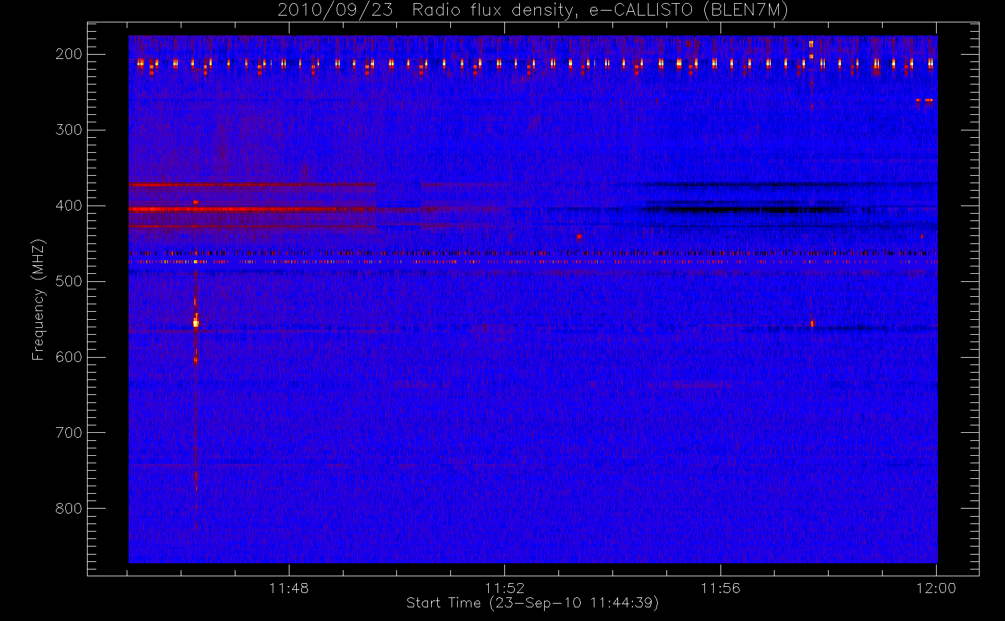Click the 'Start Time (23-Sep-10 11:44:39)' axis label
The height and width of the screenshot is (621, 1005).
pyautogui.click(x=532, y=603)
